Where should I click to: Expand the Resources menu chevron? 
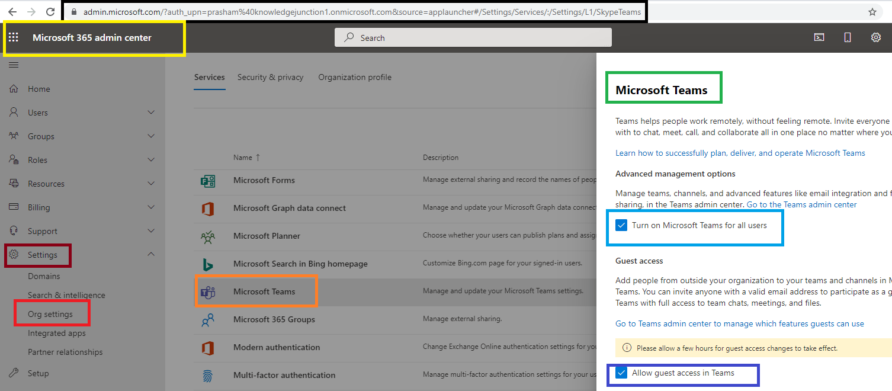[151, 183]
